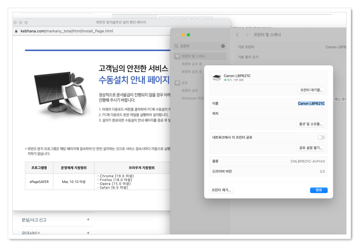
Task: Click the 프린터 및 스캐너 sidebar icon
Action: pyautogui.click(x=178, y=56)
